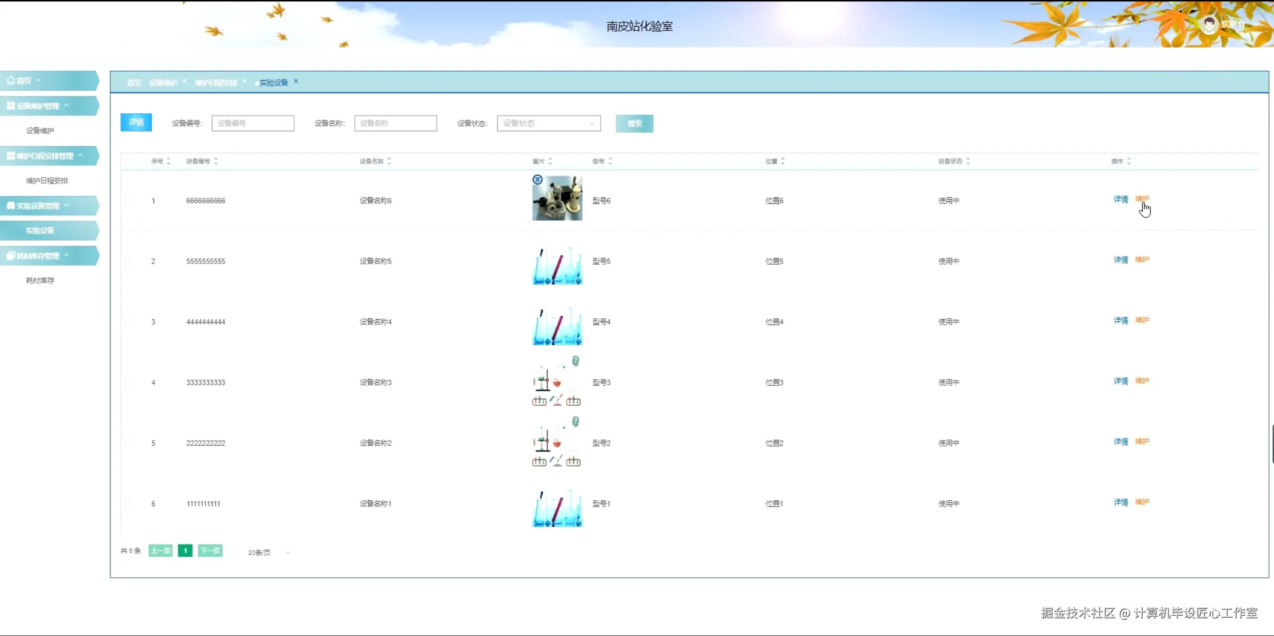Image resolution: width=1274 pixels, height=636 pixels.
Task: Toggle the select-all checkbox in table header
Action: pyautogui.click(x=128, y=161)
